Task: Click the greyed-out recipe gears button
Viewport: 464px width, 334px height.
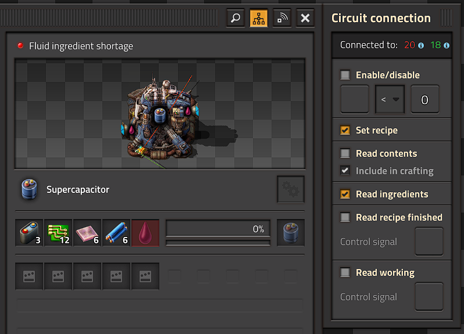Action: (x=291, y=189)
